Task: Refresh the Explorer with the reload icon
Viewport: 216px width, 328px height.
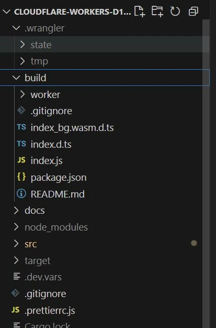Action: click(175, 12)
